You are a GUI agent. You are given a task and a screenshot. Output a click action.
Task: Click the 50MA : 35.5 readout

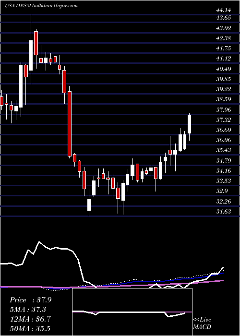[x=31, y=328]
